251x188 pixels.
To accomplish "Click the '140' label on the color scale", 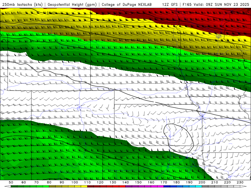I will tap(125, 182).
